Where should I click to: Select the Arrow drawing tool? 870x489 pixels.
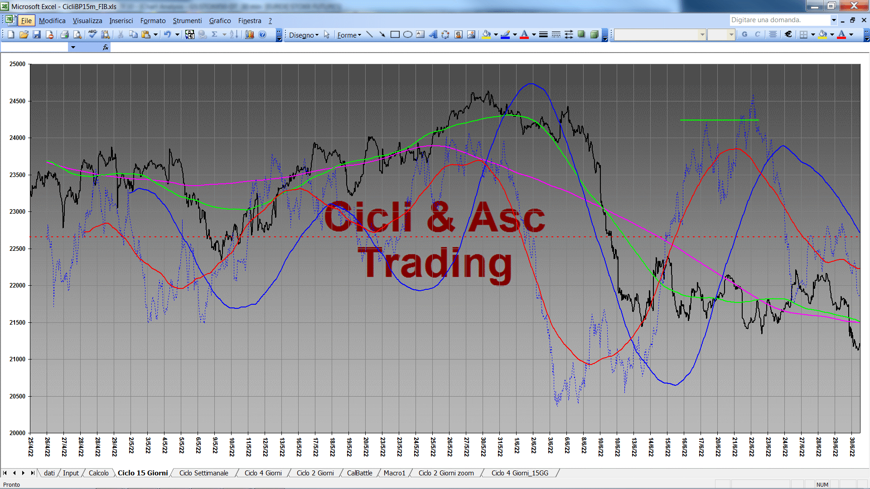point(382,34)
